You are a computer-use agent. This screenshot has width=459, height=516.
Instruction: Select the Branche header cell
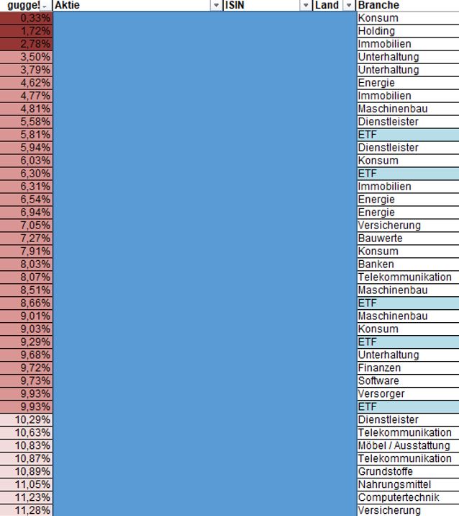(408, 5)
